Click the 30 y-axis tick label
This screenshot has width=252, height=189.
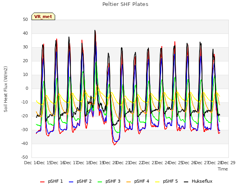pos(25,47)
